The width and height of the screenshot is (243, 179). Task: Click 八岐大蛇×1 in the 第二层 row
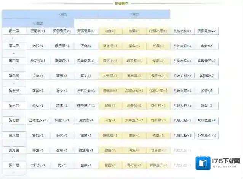(182, 46)
